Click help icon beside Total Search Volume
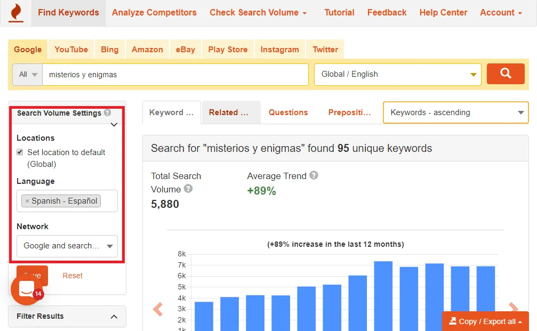Viewport: 537px width, 331px height. [x=188, y=189]
